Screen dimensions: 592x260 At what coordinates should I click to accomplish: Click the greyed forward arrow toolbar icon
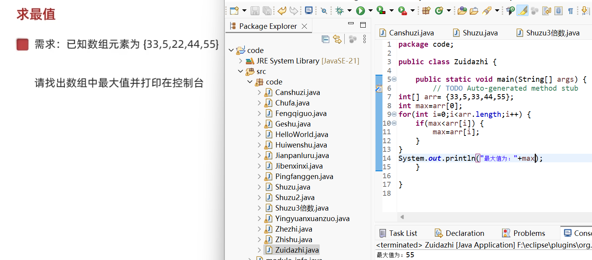[x=294, y=11]
